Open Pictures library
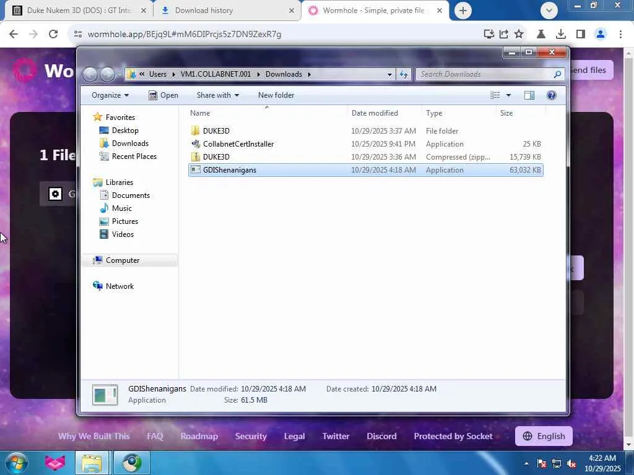 point(125,221)
